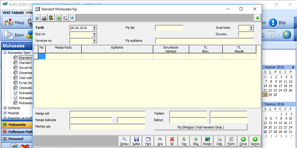Viewport: 297px width, 148px height.
Task: Click the Mizanlar tree label
Action: pyautogui.click(x=13, y=113)
